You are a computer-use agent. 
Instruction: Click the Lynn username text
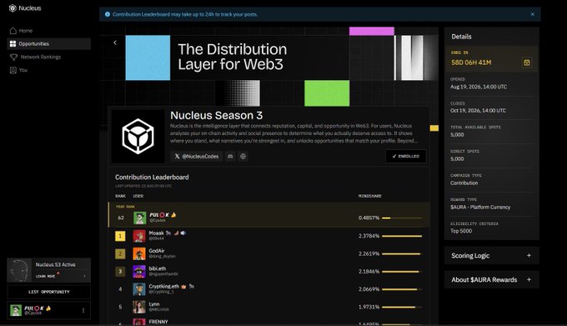pos(154,304)
